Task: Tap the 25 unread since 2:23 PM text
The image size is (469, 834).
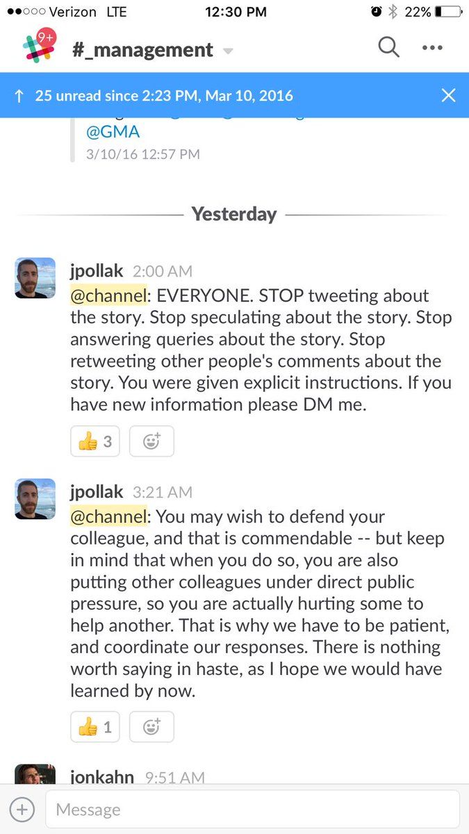Action: click(x=164, y=96)
